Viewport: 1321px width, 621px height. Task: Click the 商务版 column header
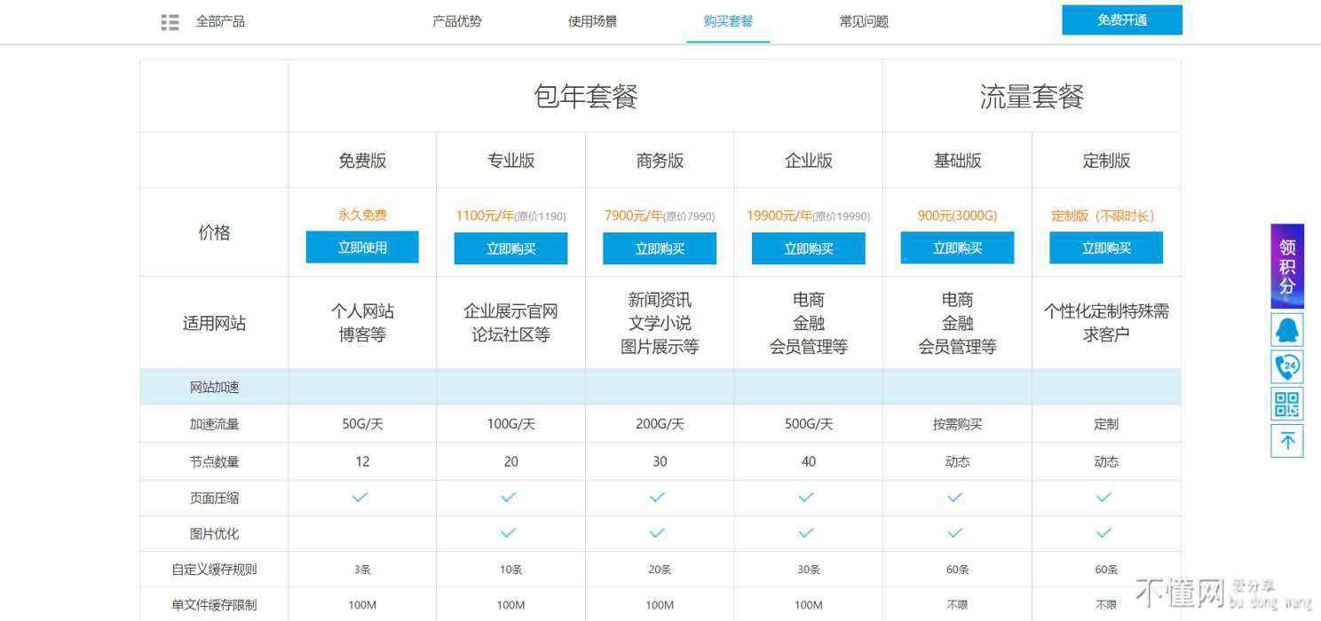point(660,161)
